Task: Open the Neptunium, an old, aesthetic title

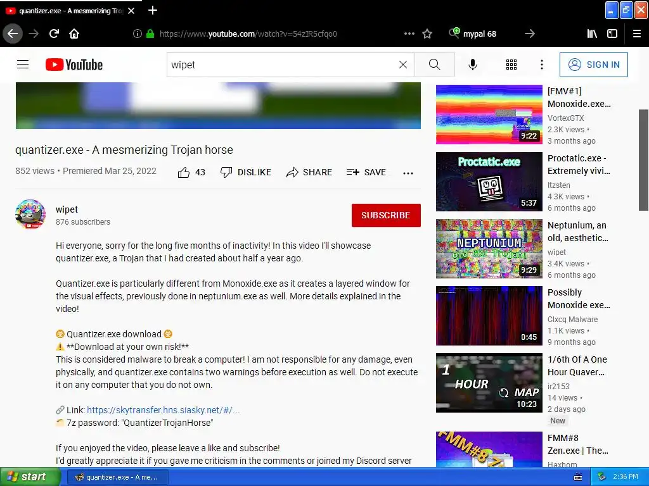Action: [x=578, y=232]
